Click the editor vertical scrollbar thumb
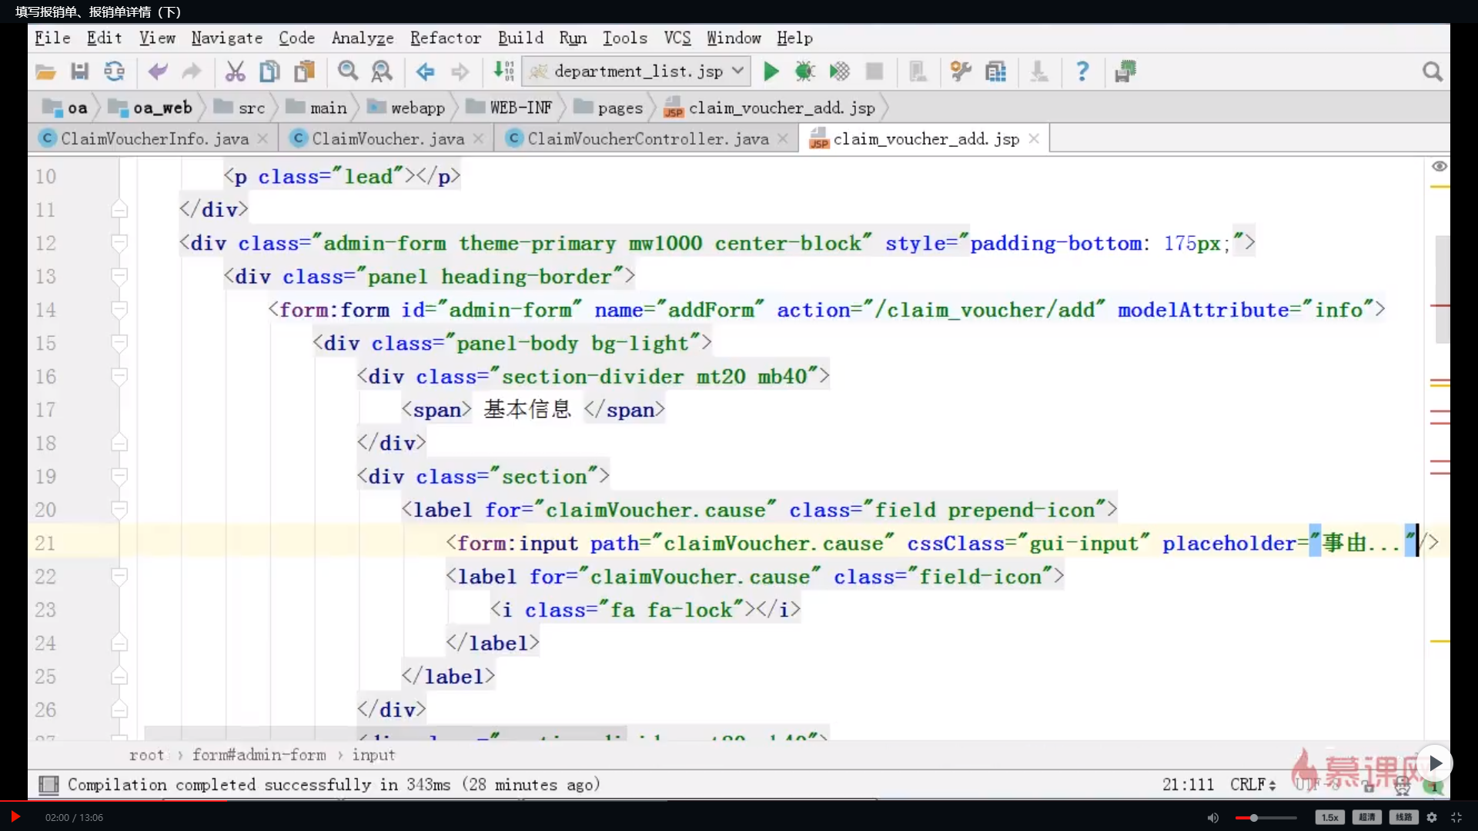 coord(1442,290)
